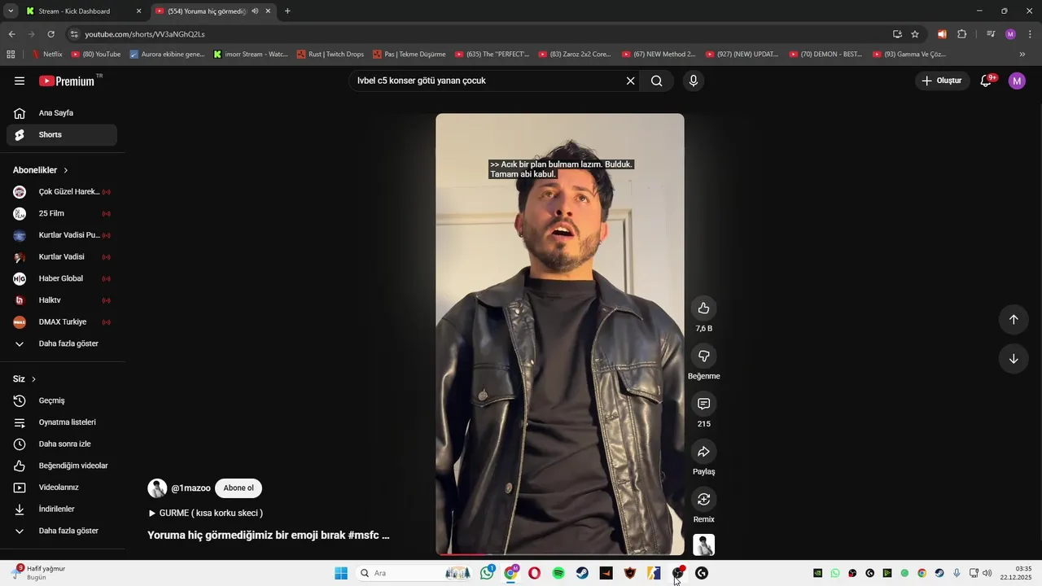Screen dimensions: 1042x586
Task: Open WhatsApp from the taskbar
Action: point(487,573)
